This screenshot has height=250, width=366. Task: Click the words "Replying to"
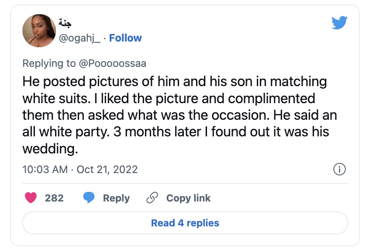click(x=49, y=63)
